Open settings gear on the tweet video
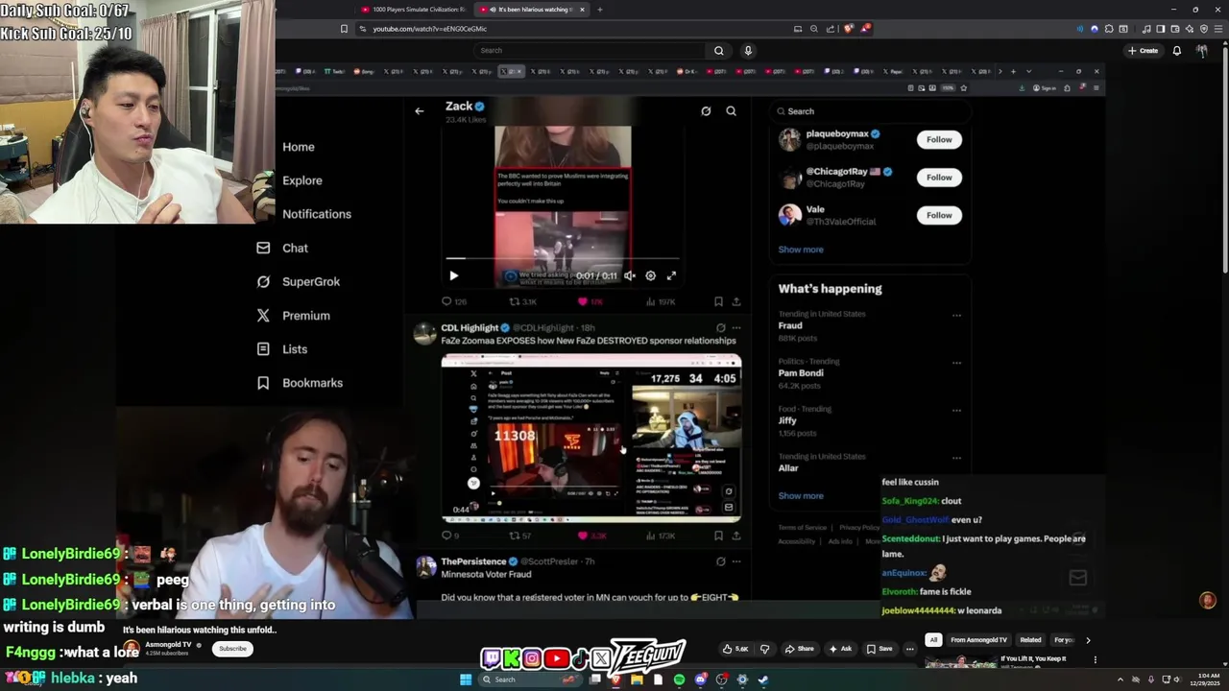The width and height of the screenshot is (1229, 691). coord(650,275)
